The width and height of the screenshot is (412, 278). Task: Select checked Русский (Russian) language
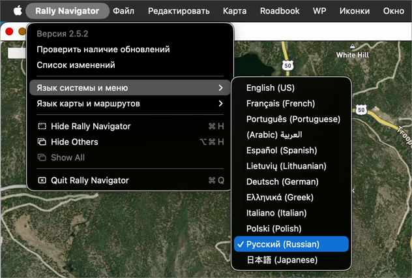[x=291, y=244]
